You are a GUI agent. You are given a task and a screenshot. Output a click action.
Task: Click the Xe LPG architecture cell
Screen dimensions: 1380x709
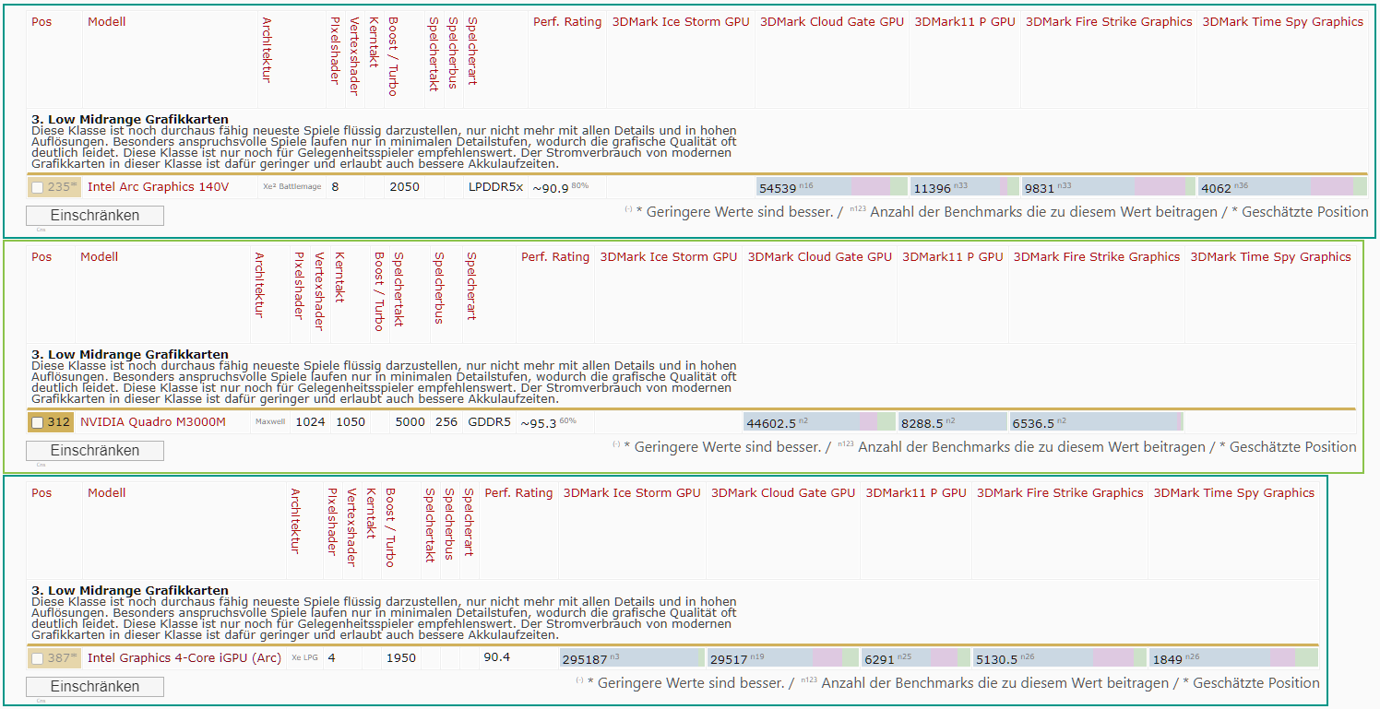303,658
